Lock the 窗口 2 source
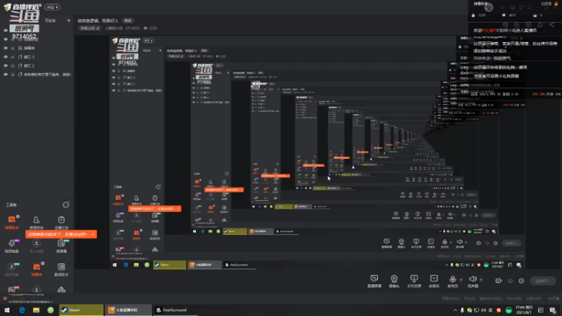The height and width of the screenshot is (316, 562). 13,65
